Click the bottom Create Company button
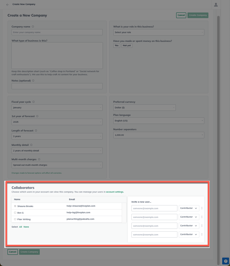Image resolution: width=230 pixels, height=266 pixels. coord(29,252)
